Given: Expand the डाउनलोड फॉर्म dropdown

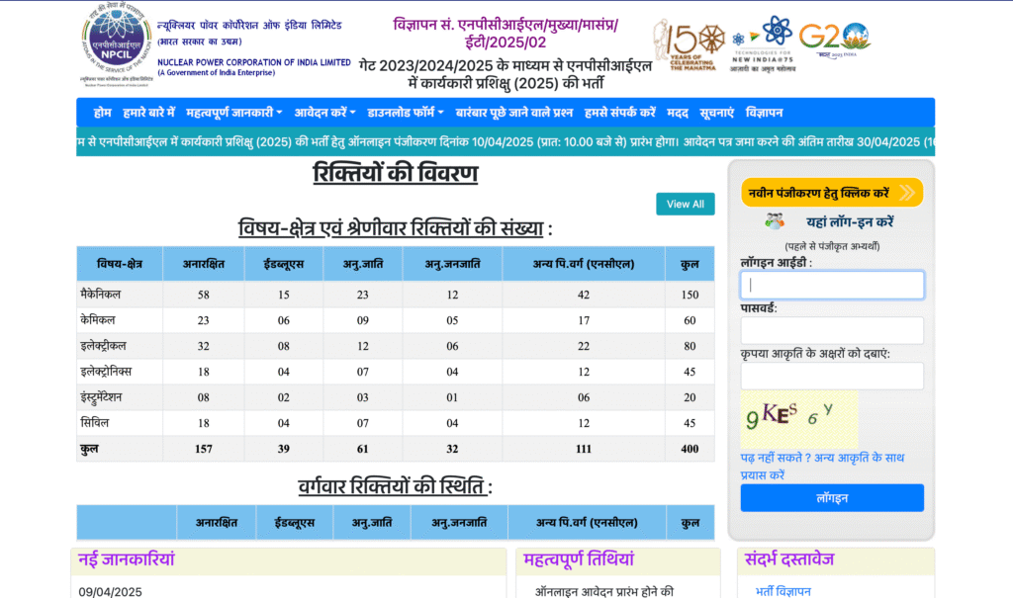Looking at the screenshot, I should pos(405,113).
